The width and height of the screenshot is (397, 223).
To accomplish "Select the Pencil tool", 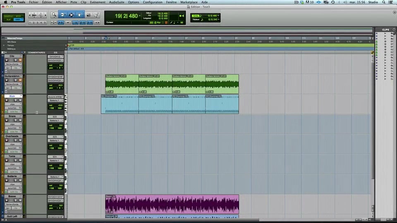I will click(96, 15).
